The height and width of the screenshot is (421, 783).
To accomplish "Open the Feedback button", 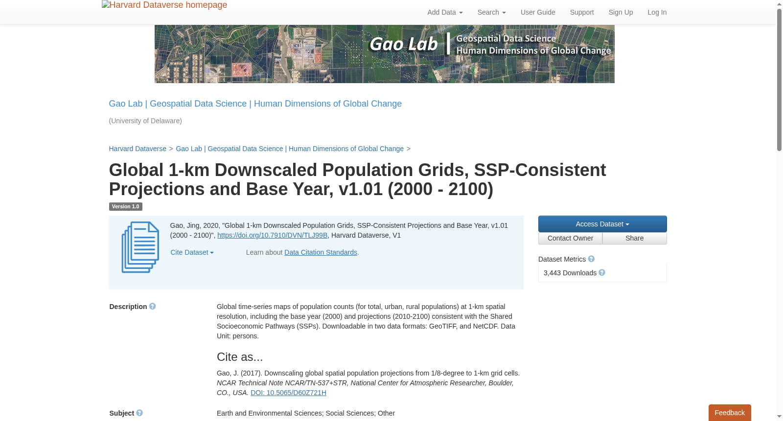I will point(730,413).
